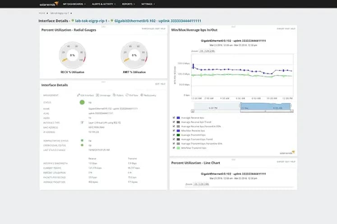Set Line Chart zoom to 24h

point(206,184)
